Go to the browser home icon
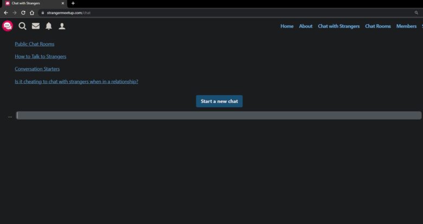 pyautogui.click(x=32, y=12)
